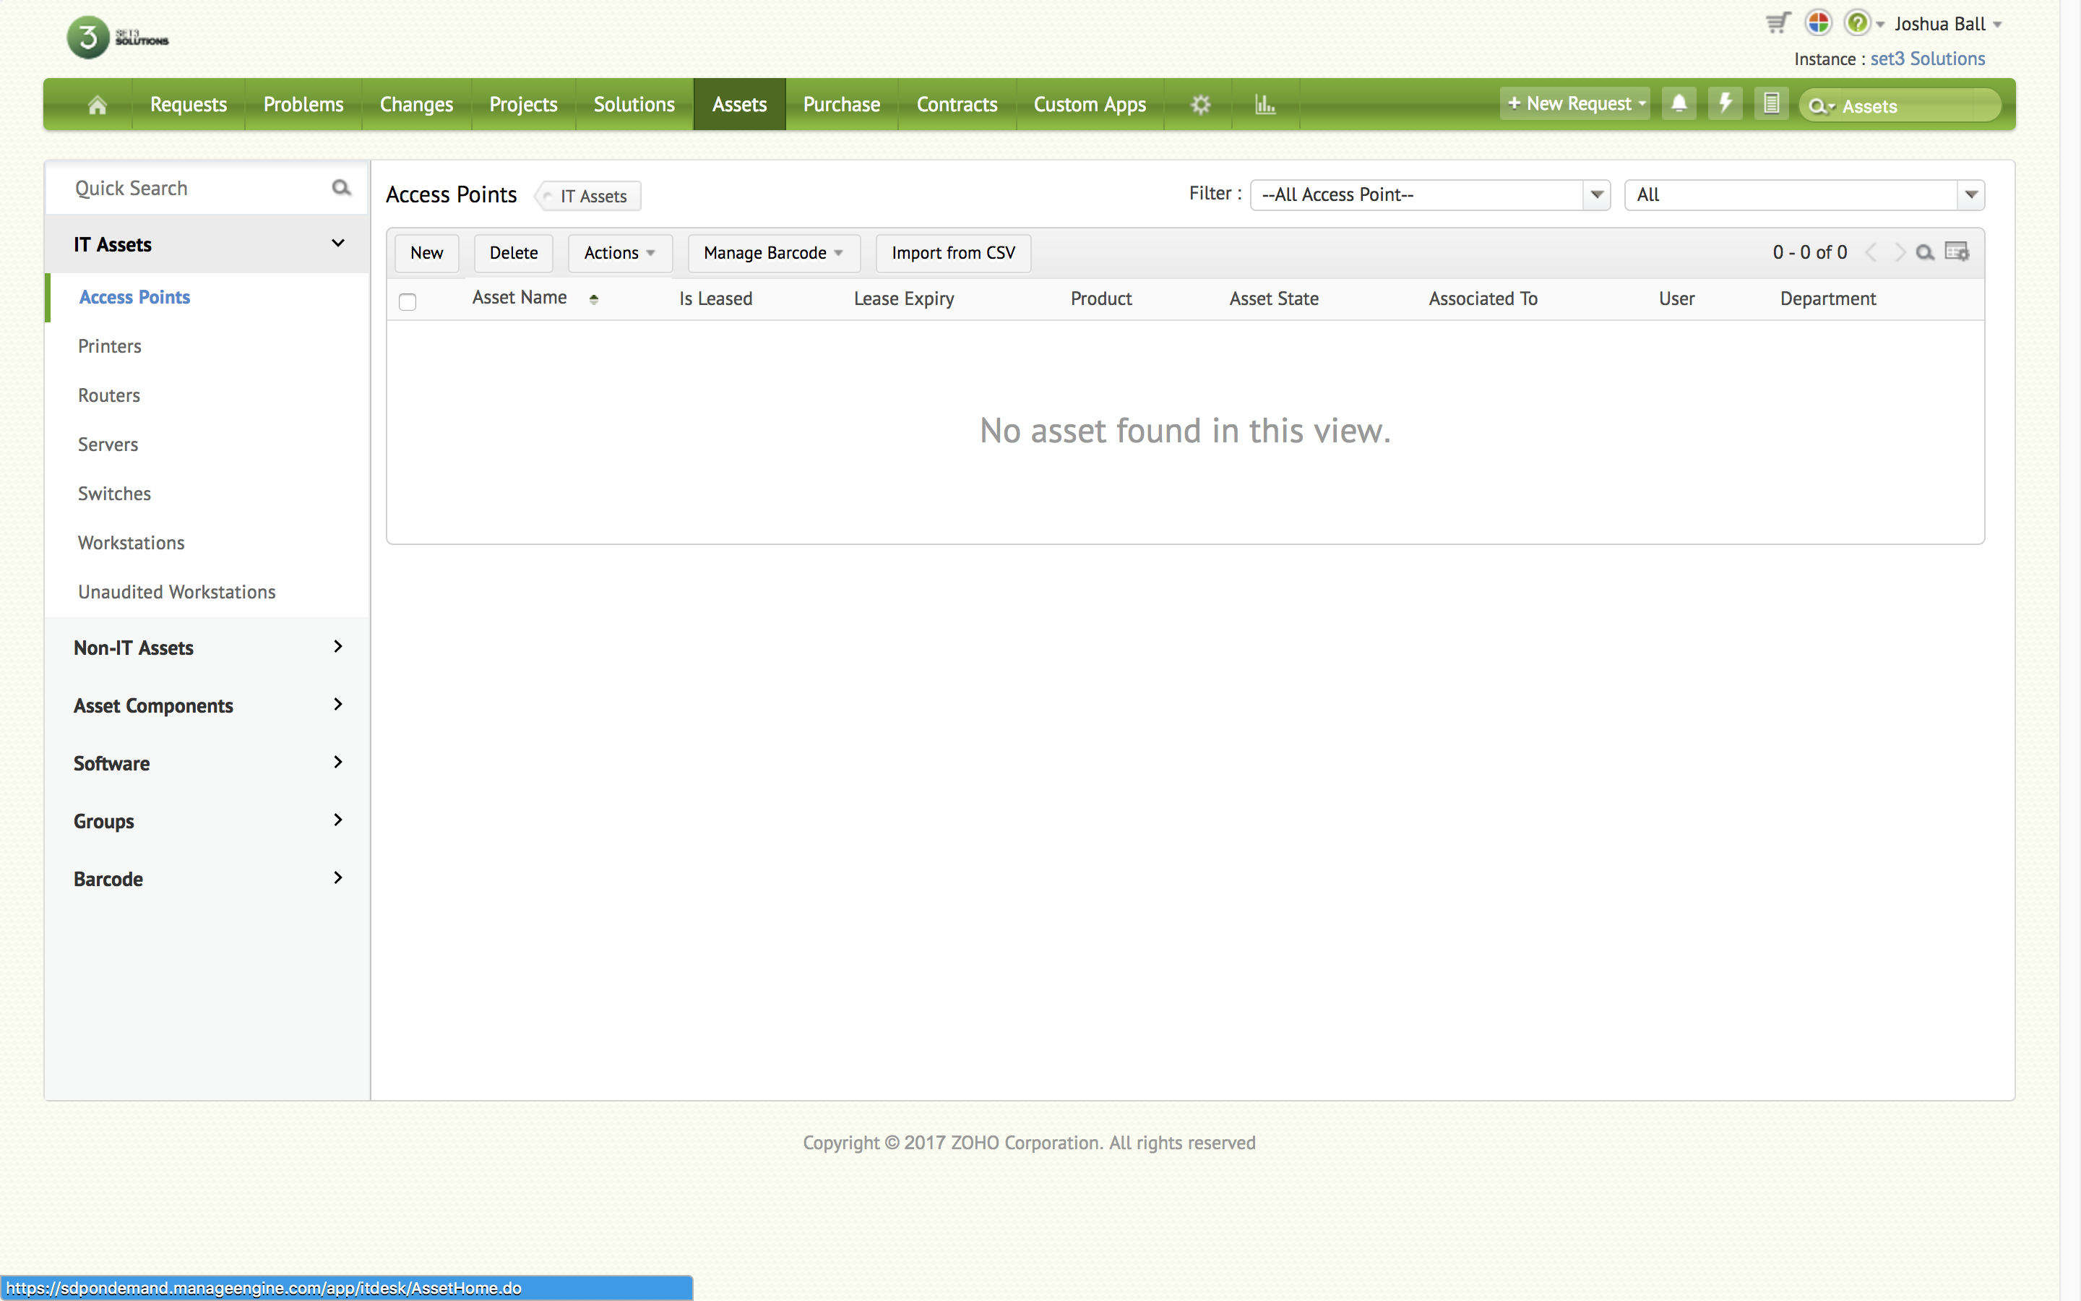Open the Actions dropdown menu
This screenshot has width=2081, height=1301.
click(619, 253)
